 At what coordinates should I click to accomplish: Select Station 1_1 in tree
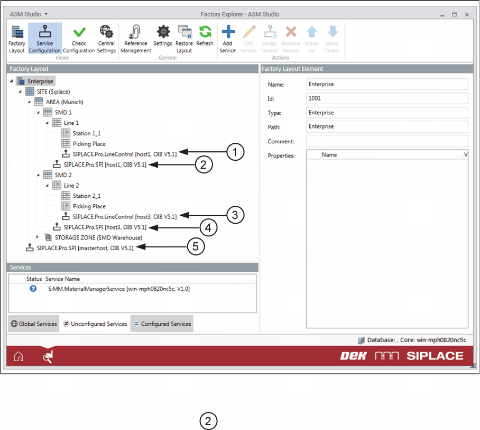tap(87, 133)
